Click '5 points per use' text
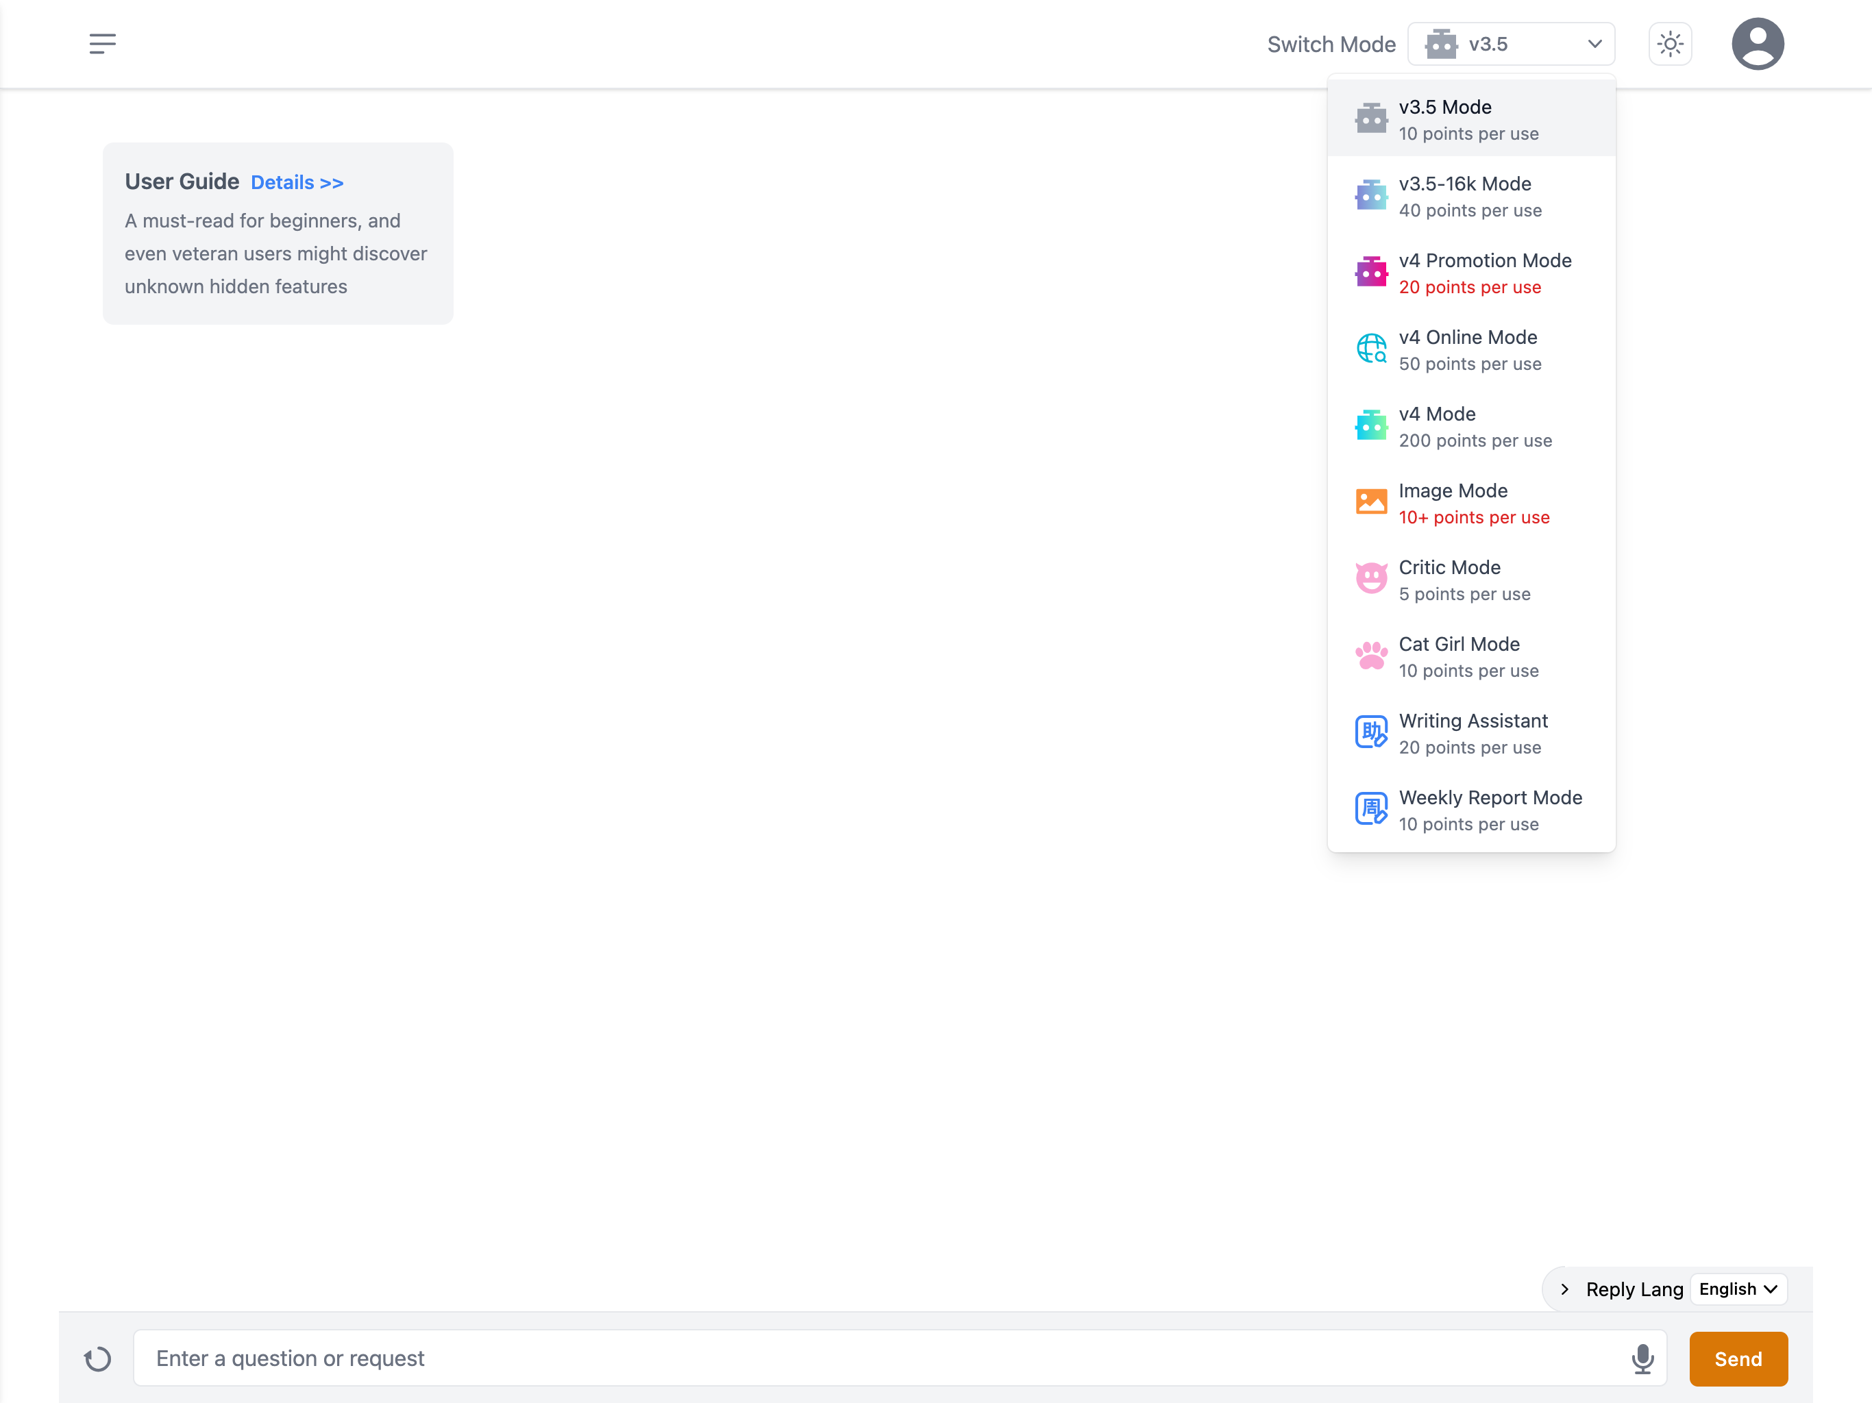 click(1464, 594)
